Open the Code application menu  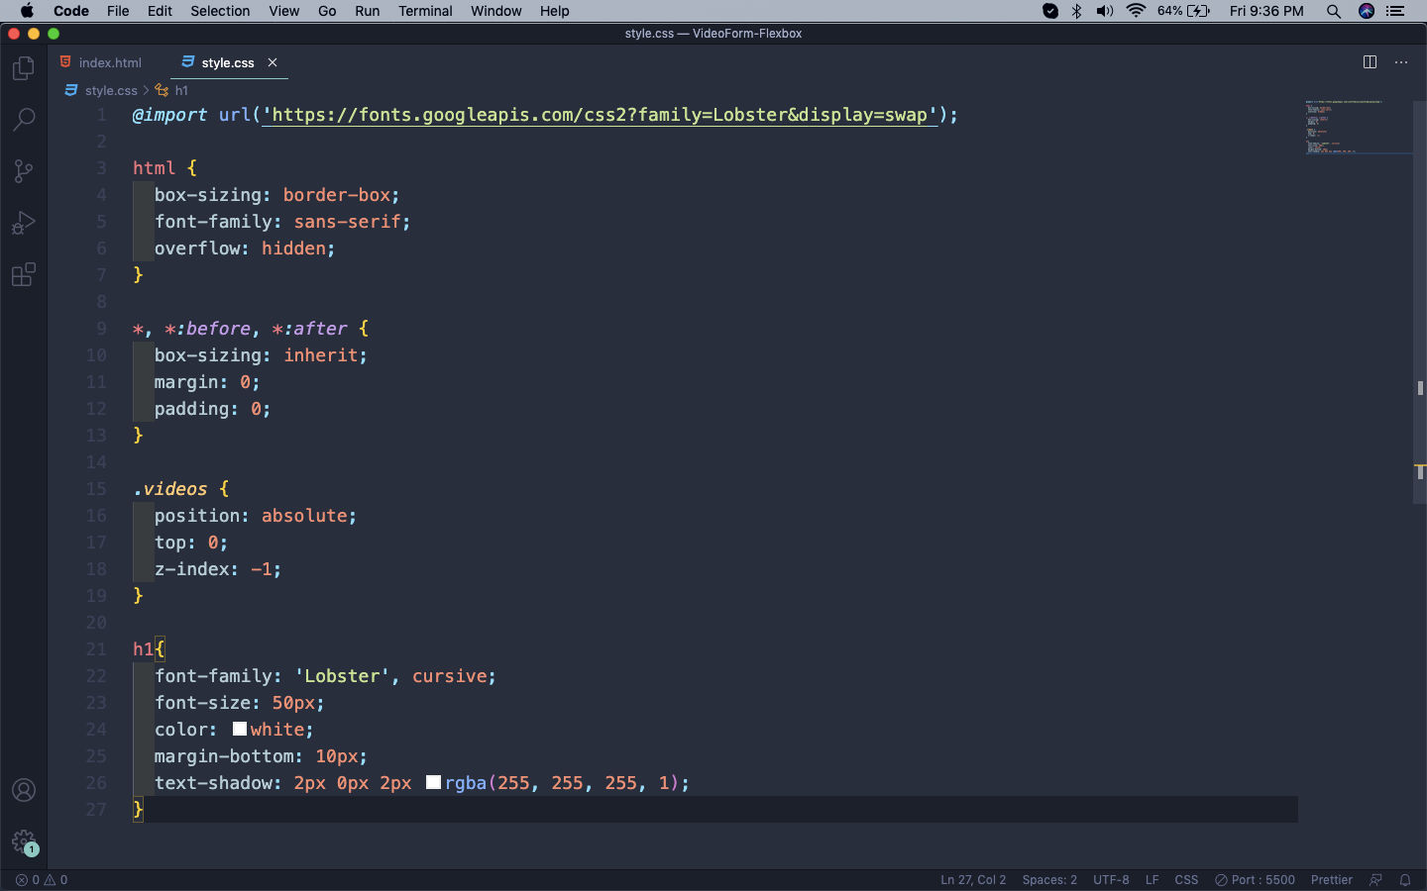point(71,11)
